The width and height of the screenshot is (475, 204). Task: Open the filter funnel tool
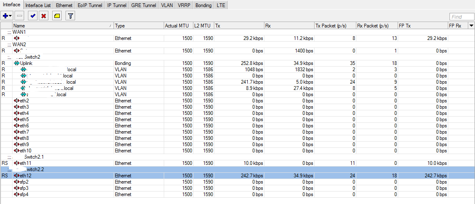click(x=70, y=16)
